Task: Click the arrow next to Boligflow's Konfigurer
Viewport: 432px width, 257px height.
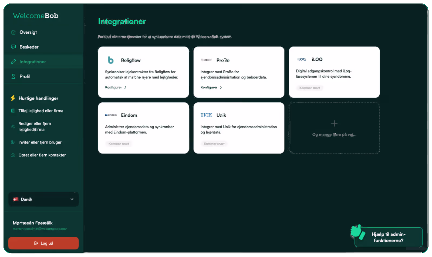Action: [x=125, y=87]
